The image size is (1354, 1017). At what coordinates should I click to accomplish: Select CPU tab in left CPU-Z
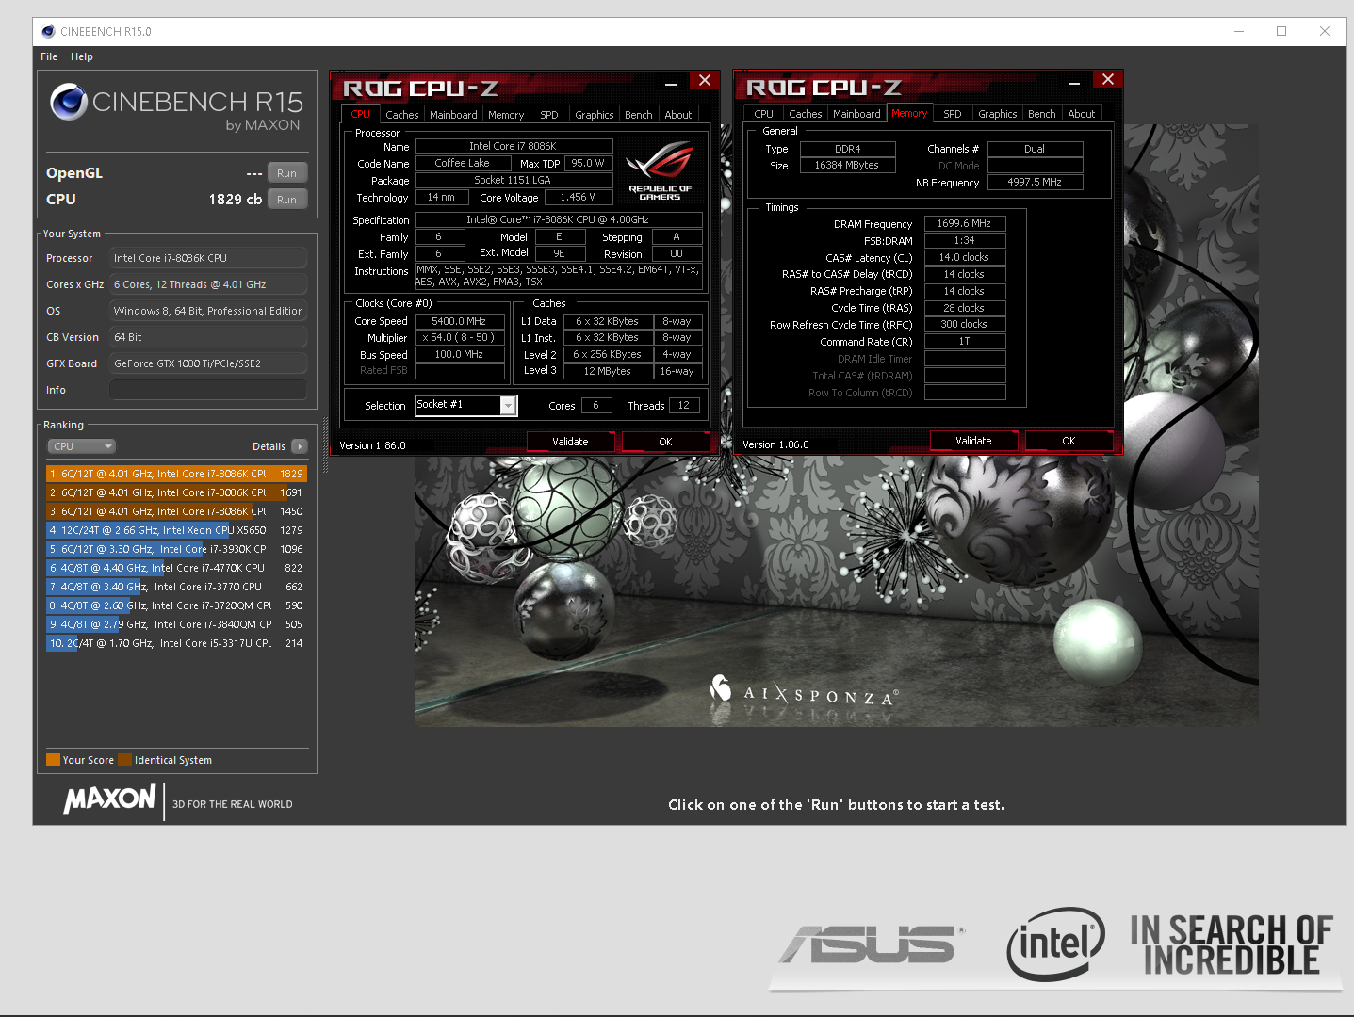361,114
